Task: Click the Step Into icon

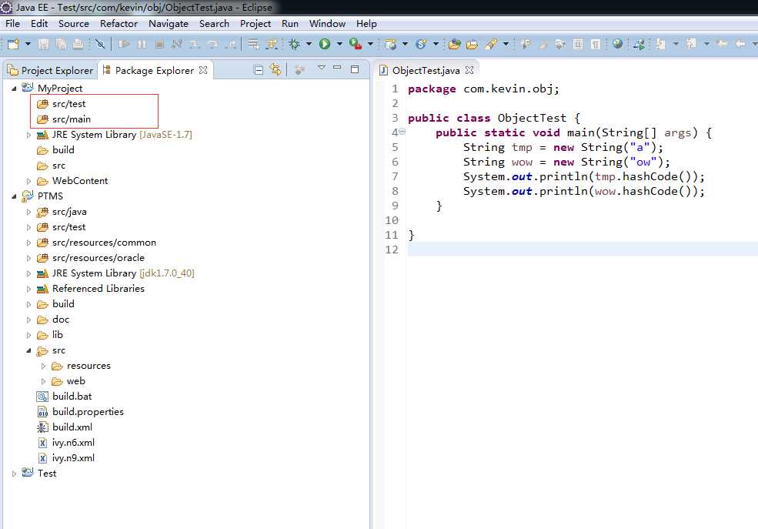Action: tap(195, 45)
